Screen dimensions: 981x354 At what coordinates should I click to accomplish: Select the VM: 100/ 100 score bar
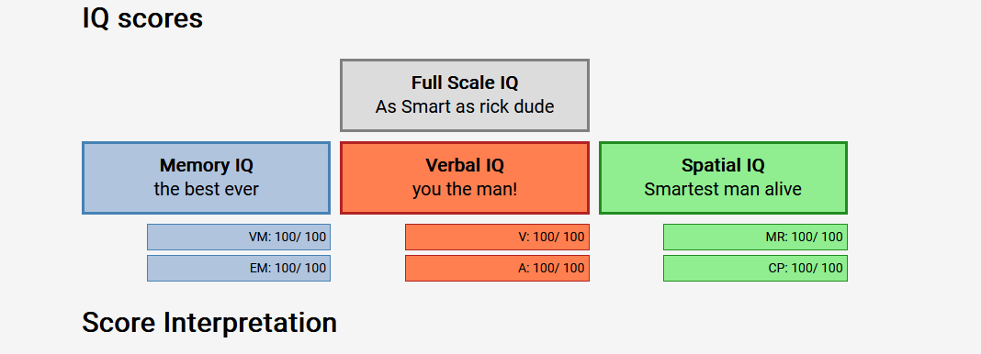[x=239, y=238]
